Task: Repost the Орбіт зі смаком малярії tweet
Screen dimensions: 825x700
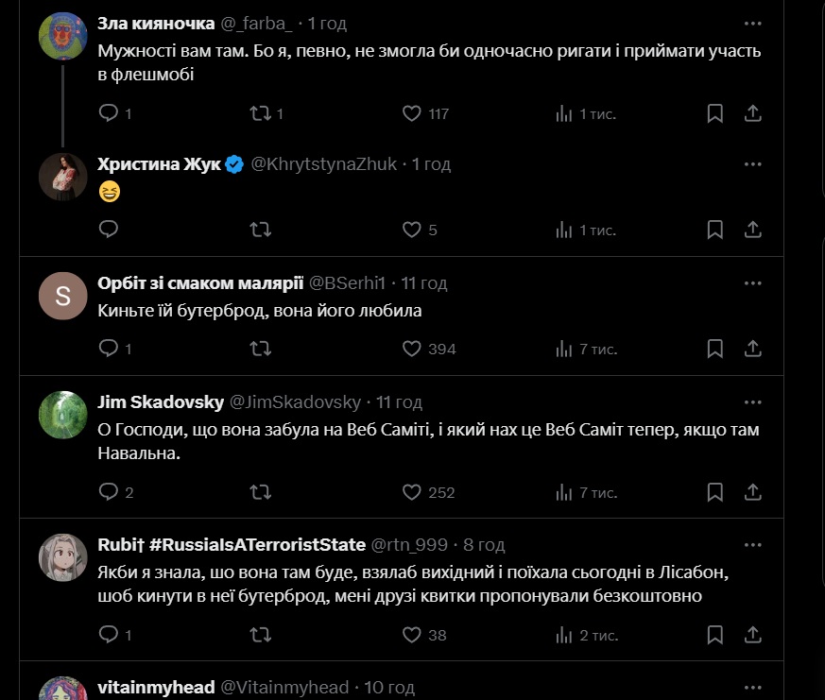Action: 260,349
